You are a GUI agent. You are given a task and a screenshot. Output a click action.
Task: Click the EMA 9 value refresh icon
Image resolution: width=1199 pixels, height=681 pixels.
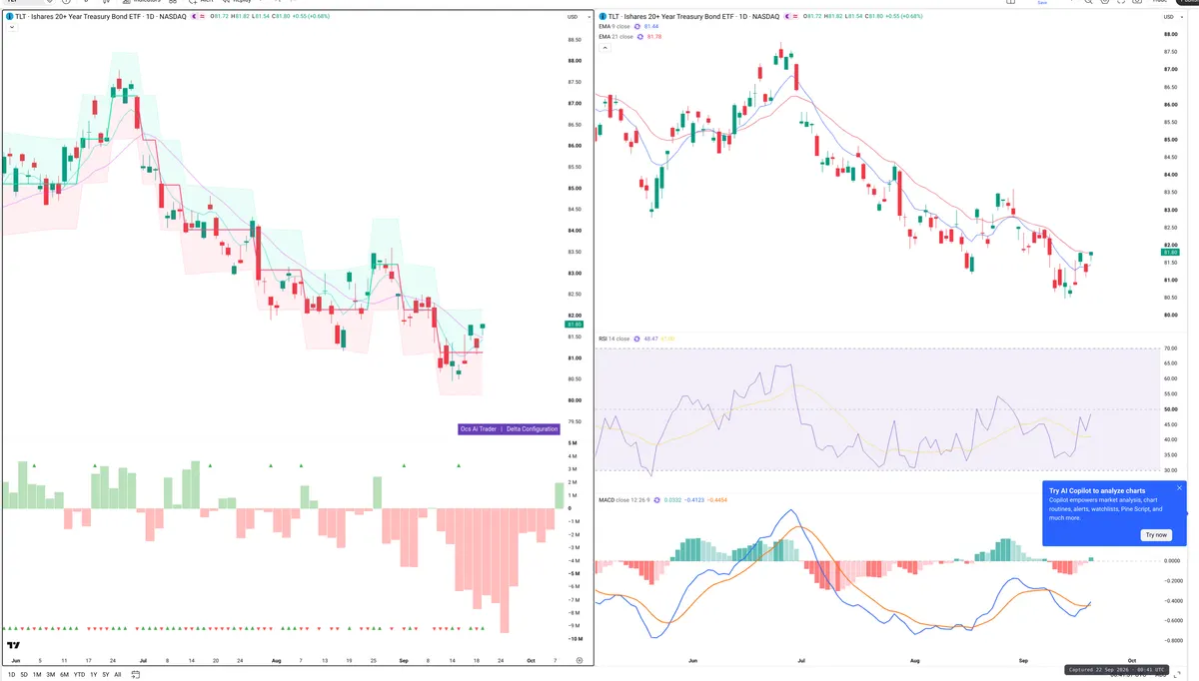[637, 27]
